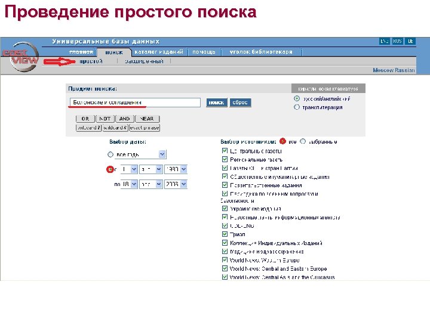Toggle World News: Western Europe checkbox

click(225, 259)
